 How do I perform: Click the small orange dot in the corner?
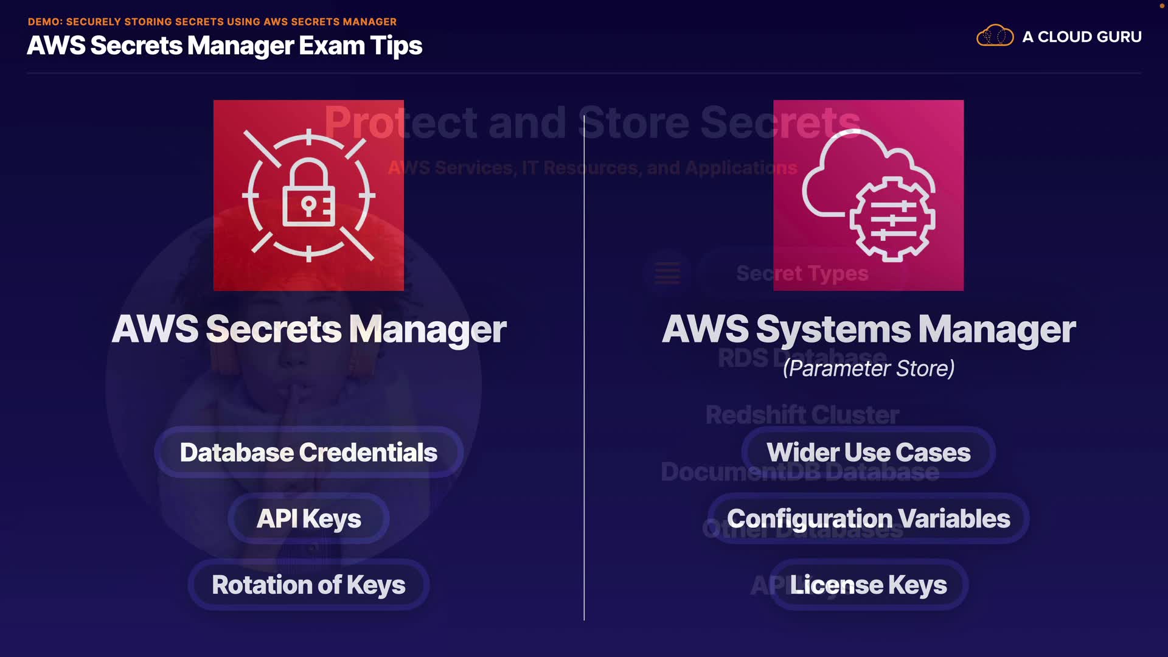click(x=1161, y=5)
